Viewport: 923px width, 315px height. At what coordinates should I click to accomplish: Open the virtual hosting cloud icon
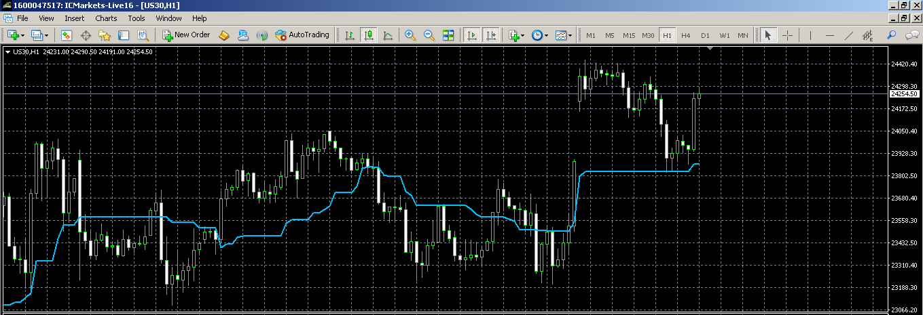243,35
